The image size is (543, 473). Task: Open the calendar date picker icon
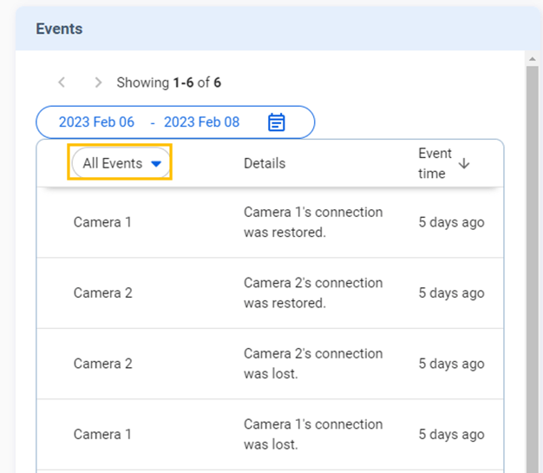click(x=276, y=122)
